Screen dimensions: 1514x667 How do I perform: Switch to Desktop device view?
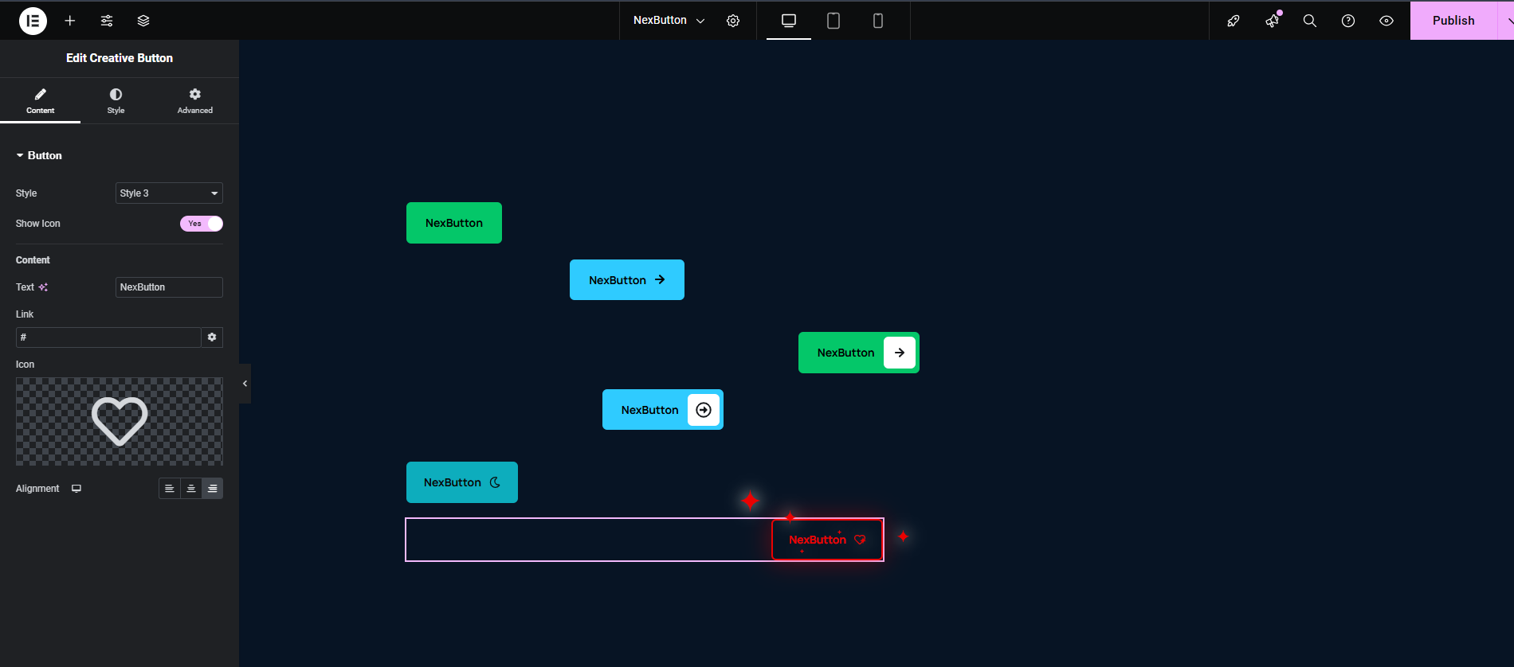pyautogui.click(x=789, y=21)
